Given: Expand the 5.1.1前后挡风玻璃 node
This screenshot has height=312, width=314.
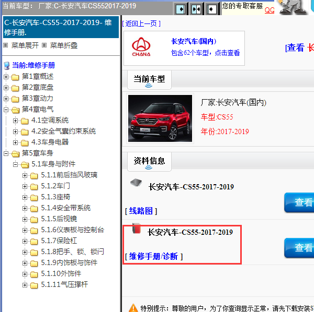Looking at the screenshot, I should click(25, 175).
